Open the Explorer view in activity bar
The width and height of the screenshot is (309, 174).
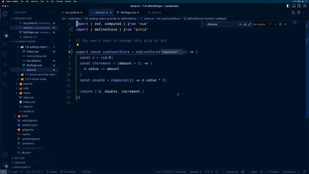(x=5, y=14)
